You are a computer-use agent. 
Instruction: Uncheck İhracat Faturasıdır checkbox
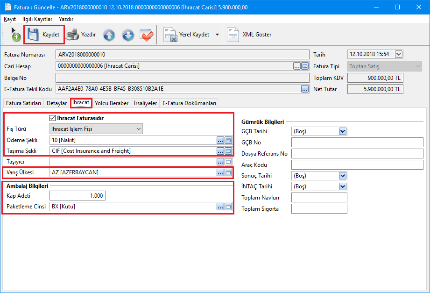click(x=53, y=118)
